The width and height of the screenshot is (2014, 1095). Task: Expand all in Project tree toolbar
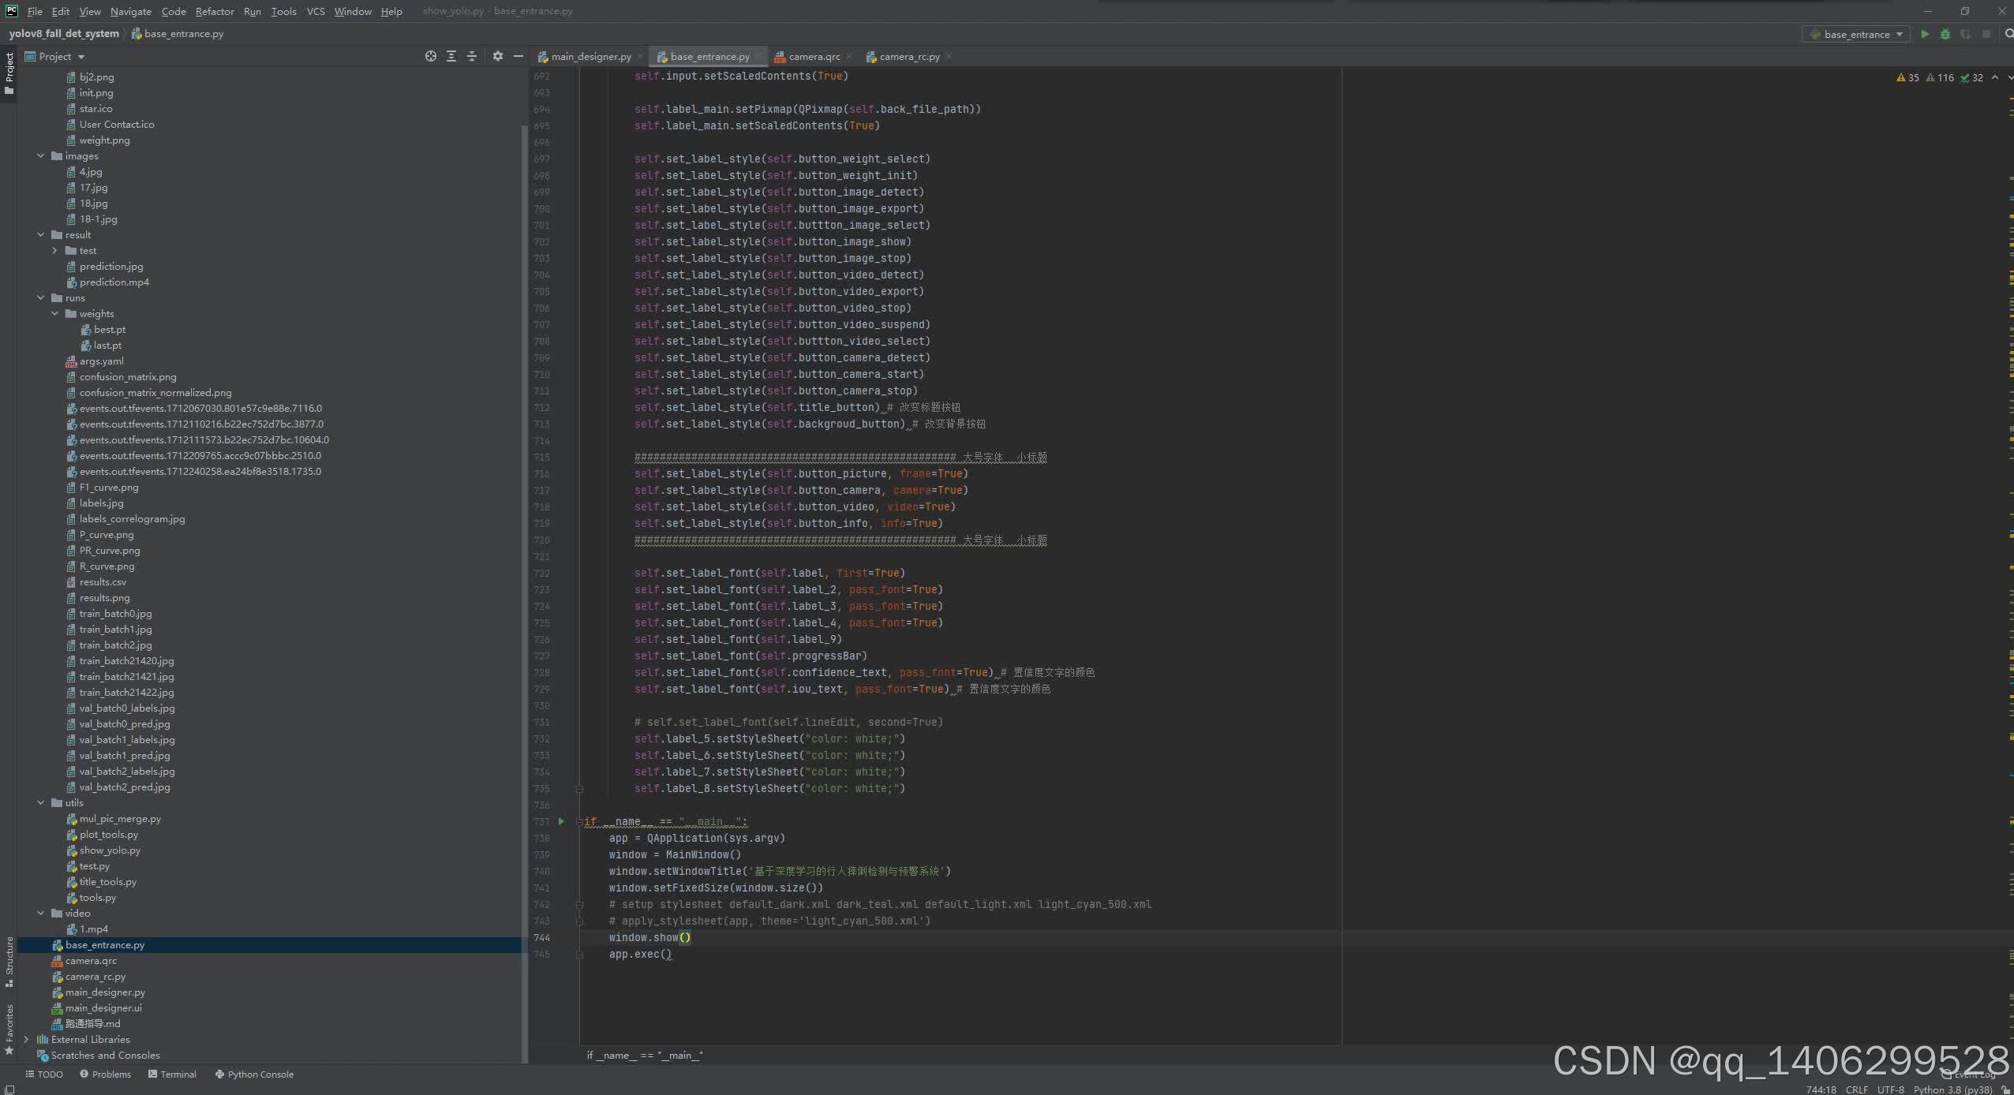tap(451, 56)
